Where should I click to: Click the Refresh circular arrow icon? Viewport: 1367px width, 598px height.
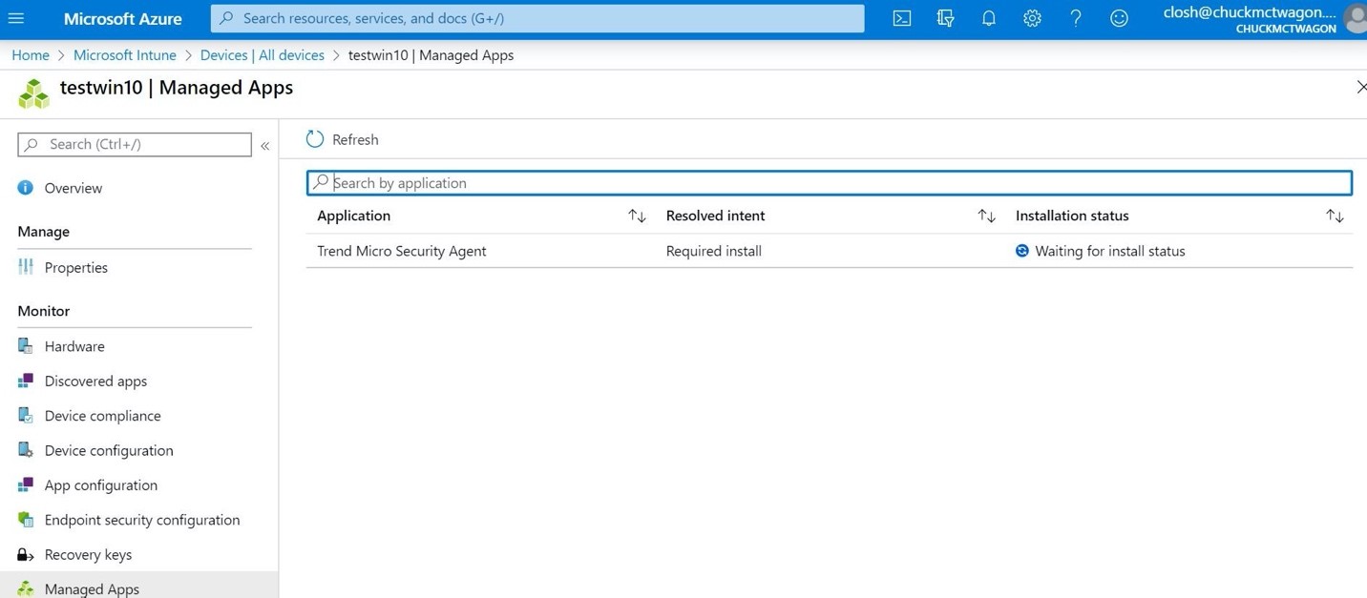[315, 139]
